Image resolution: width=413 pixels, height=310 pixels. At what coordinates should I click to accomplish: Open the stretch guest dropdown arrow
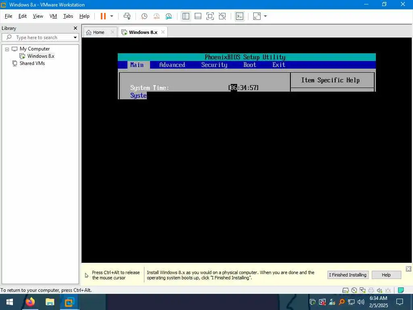coord(265,16)
